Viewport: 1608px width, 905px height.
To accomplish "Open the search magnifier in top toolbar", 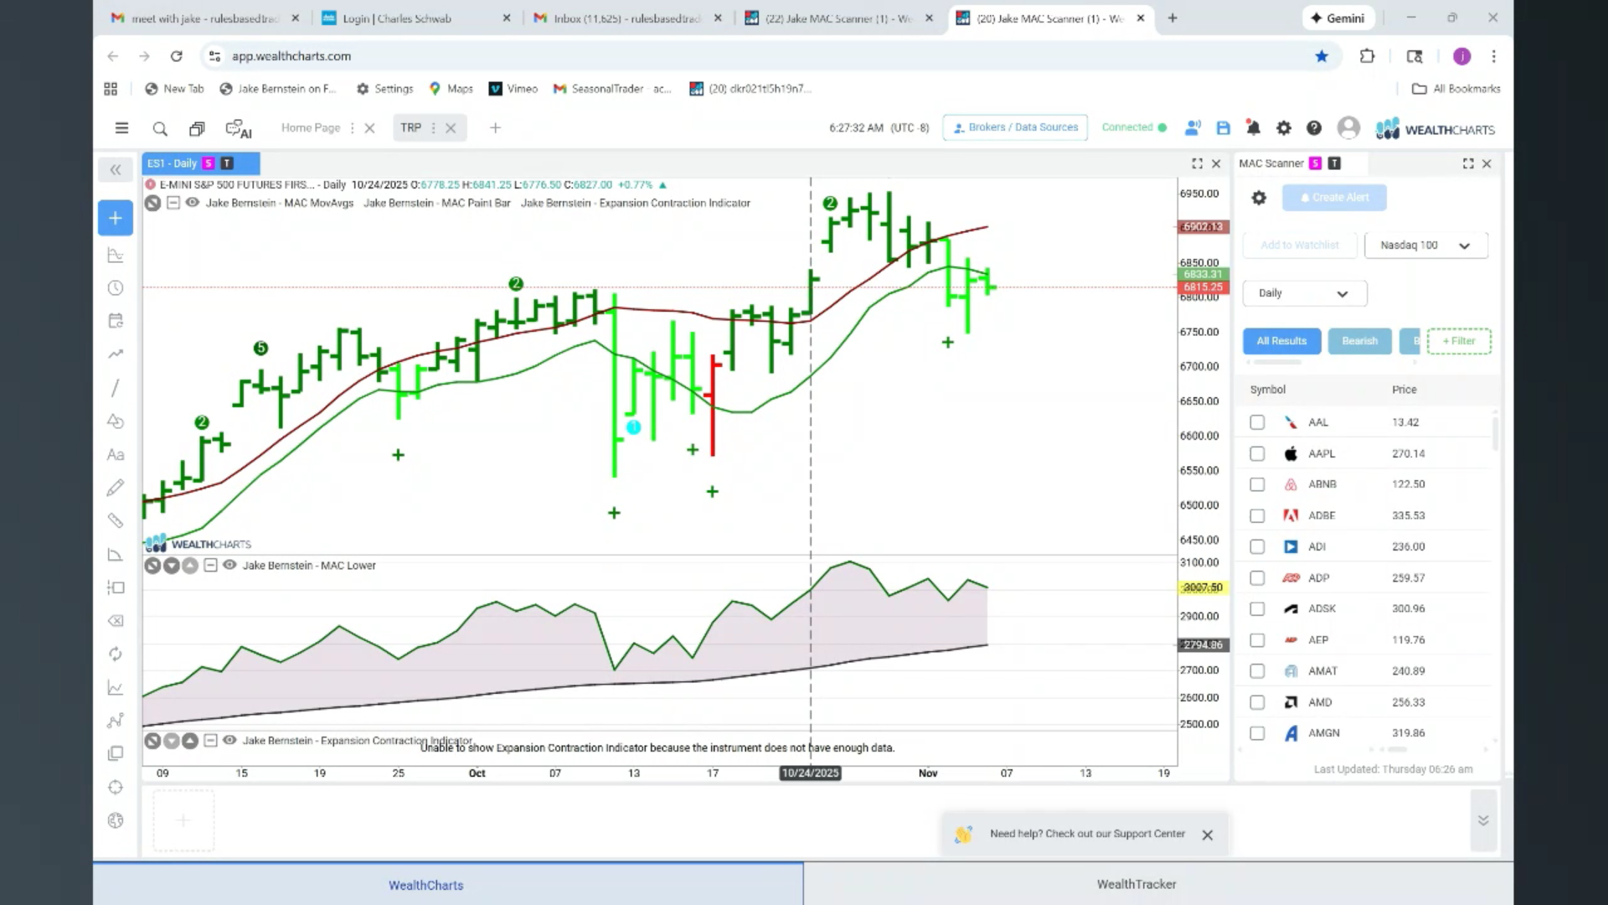I will tap(160, 128).
